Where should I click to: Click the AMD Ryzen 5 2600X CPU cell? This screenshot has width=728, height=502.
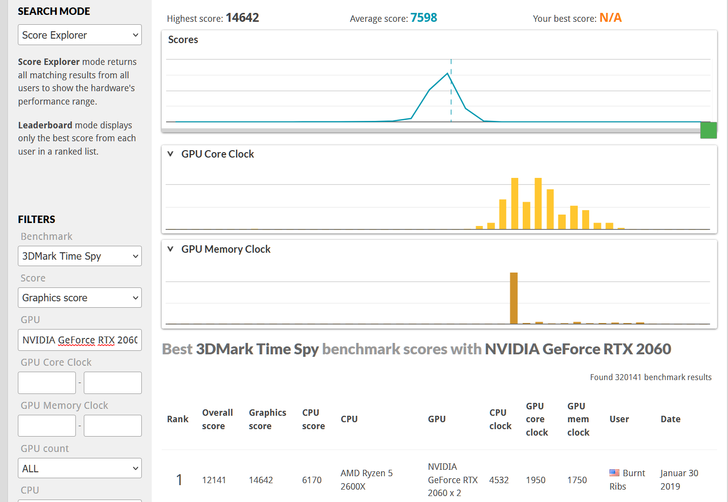[366, 480]
